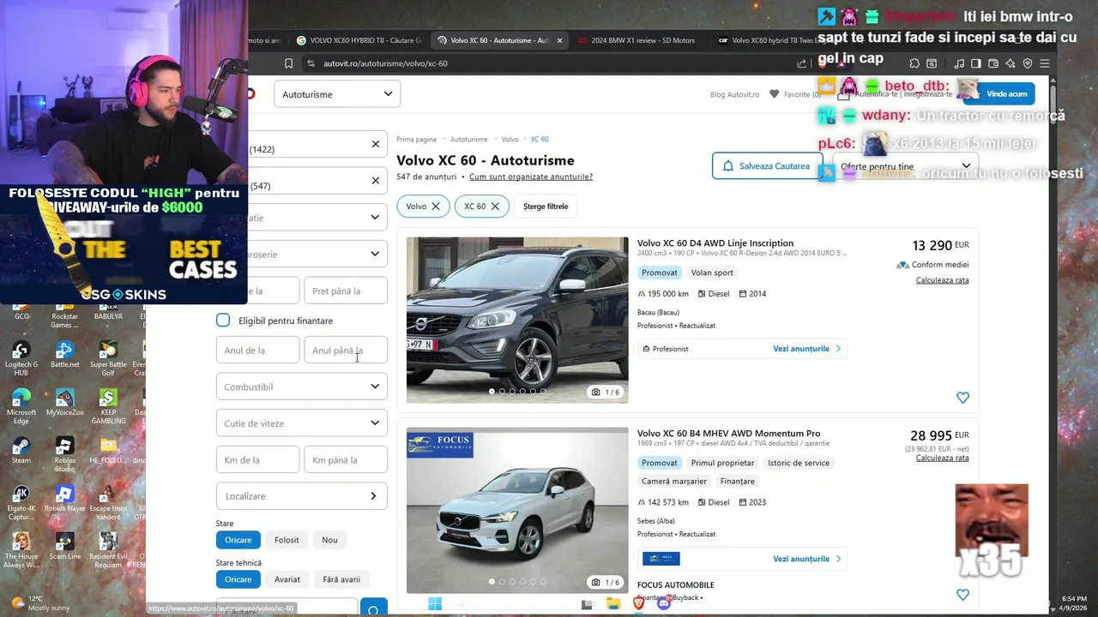Select Oricare under Stare tehnică
The height and width of the screenshot is (617, 1098).
tap(238, 579)
